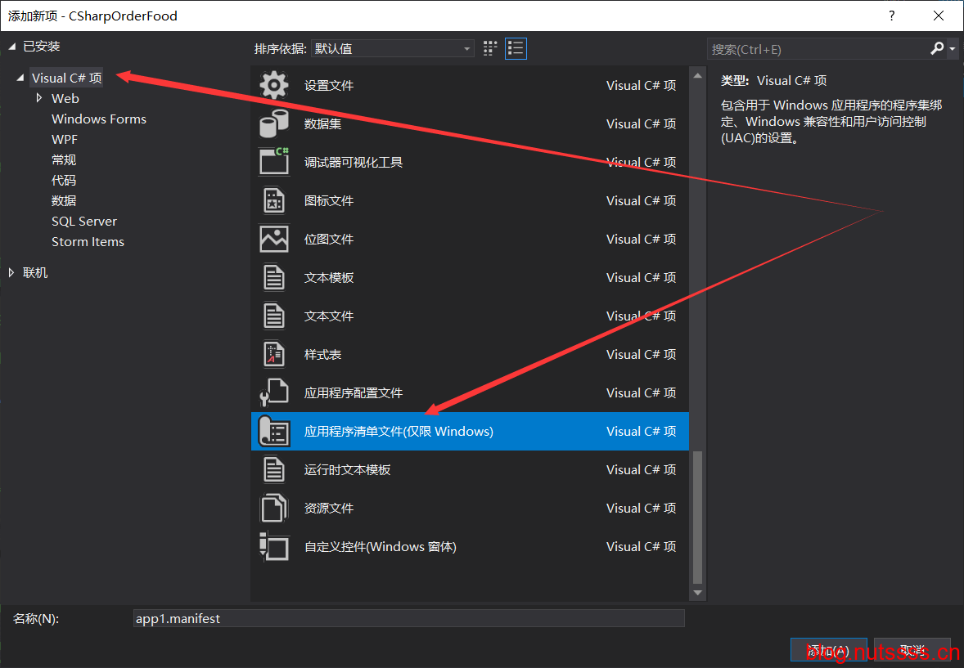Viewport: 964px width, 668px height.
Task: Select Visual C# 项 in the tree
Action: [x=66, y=78]
